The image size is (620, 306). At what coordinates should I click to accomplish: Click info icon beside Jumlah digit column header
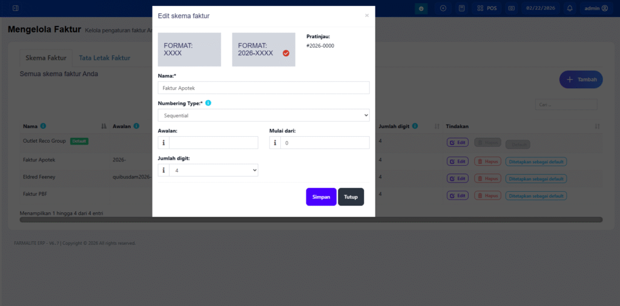pyautogui.click(x=415, y=126)
